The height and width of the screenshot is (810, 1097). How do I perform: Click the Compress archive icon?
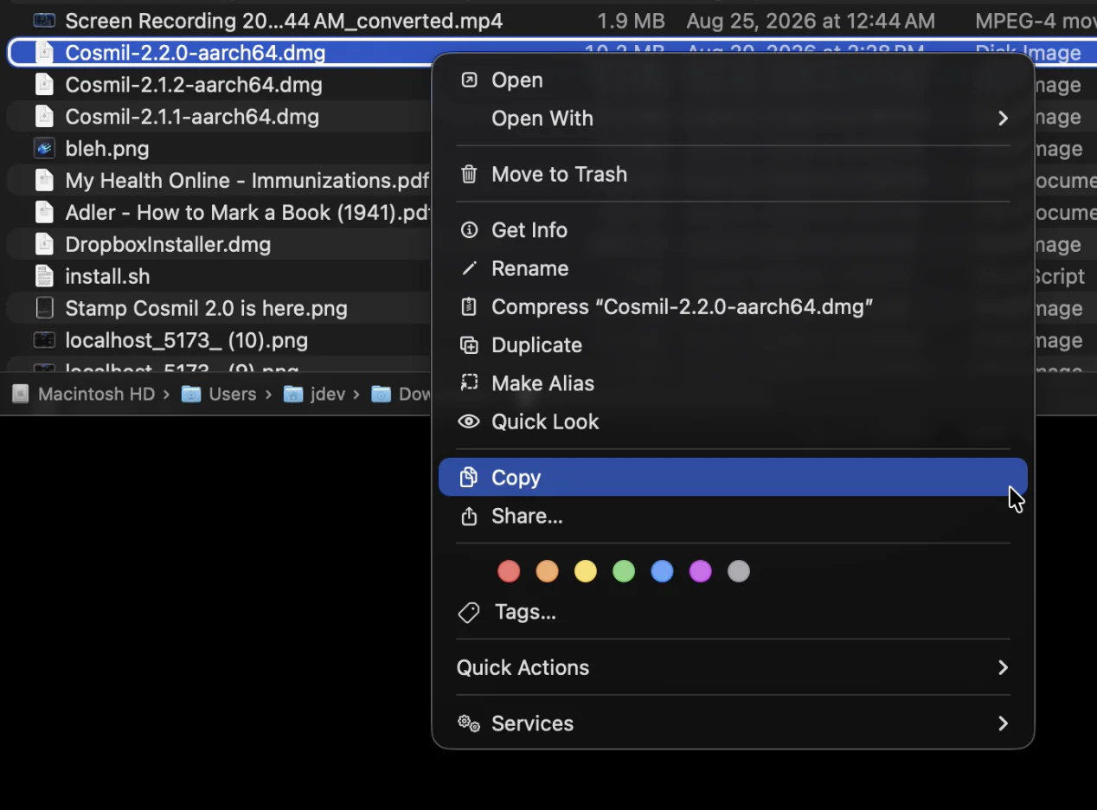click(x=469, y=306)
